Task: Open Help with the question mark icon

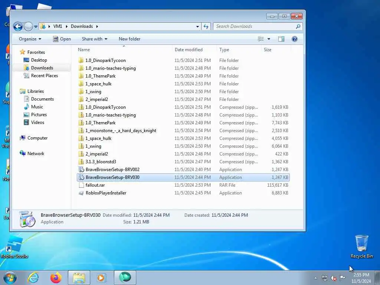Action: (294, 39)
